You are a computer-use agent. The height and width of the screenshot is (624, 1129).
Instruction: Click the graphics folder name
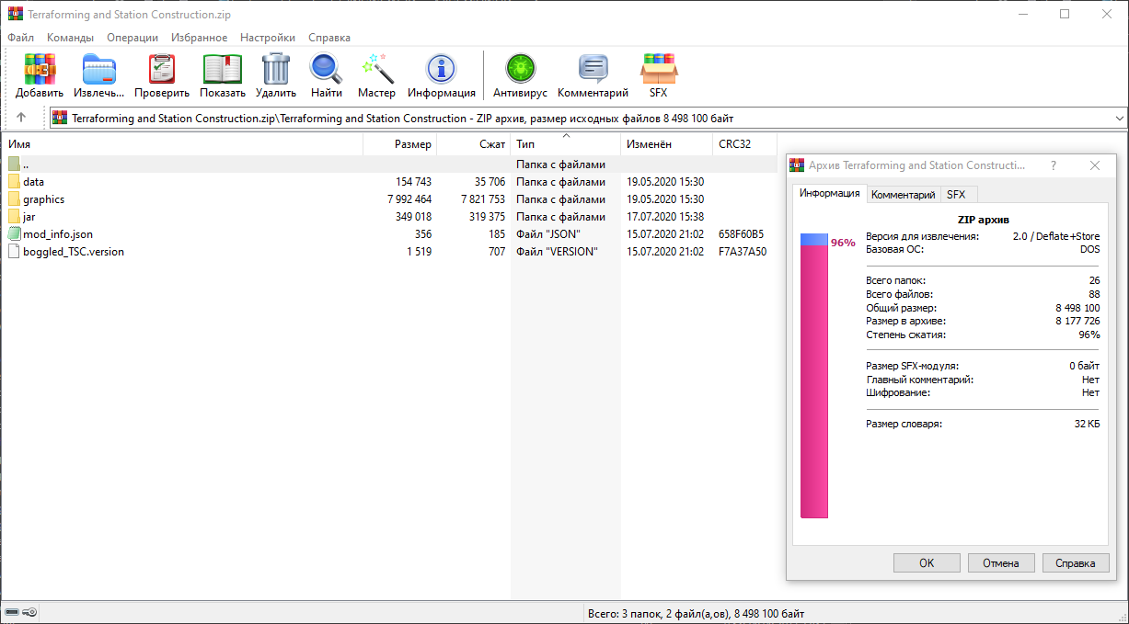pyautogui.click(x=44, y=199)
